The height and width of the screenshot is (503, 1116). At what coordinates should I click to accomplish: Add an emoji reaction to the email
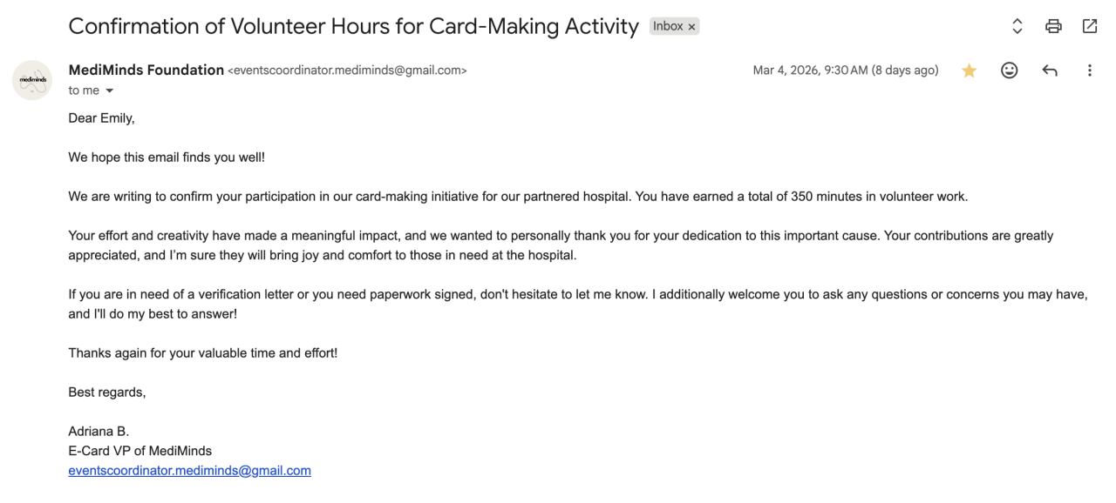pyautogui.click(x=1009, y=70)
